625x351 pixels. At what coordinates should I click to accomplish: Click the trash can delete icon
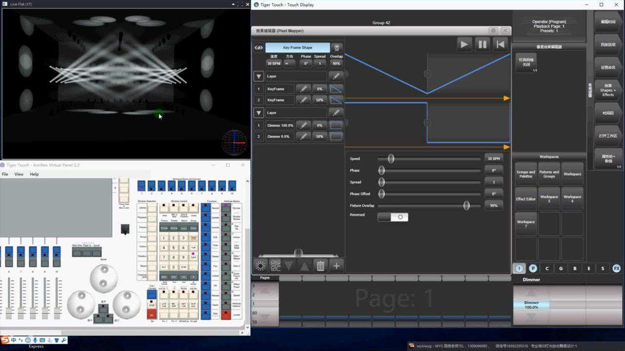tap(320, 266)
